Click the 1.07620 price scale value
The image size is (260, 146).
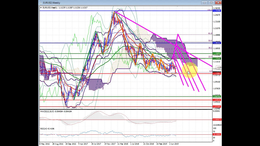217,89
